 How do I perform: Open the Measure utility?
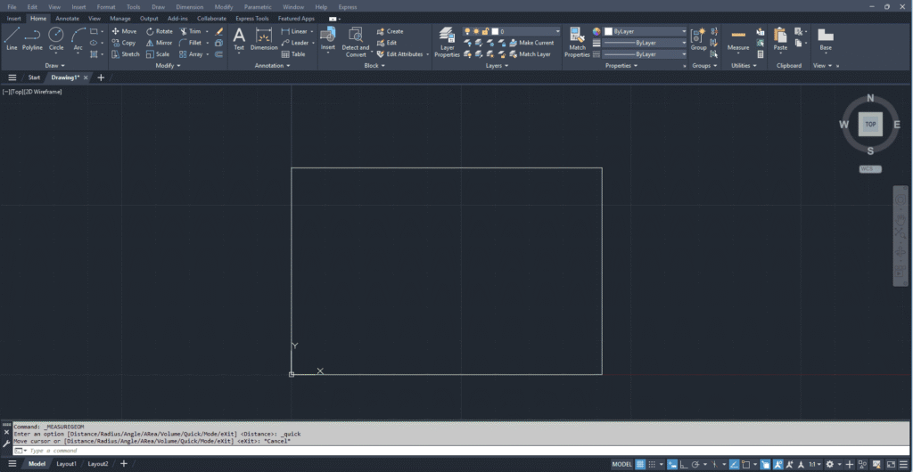coord(738,39)
